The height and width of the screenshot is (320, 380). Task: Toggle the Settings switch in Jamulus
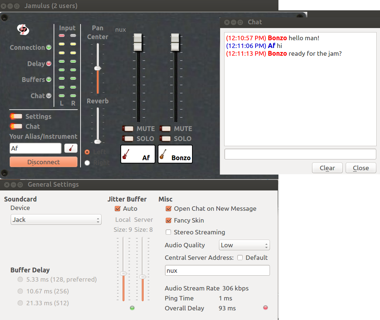[16, 116]
